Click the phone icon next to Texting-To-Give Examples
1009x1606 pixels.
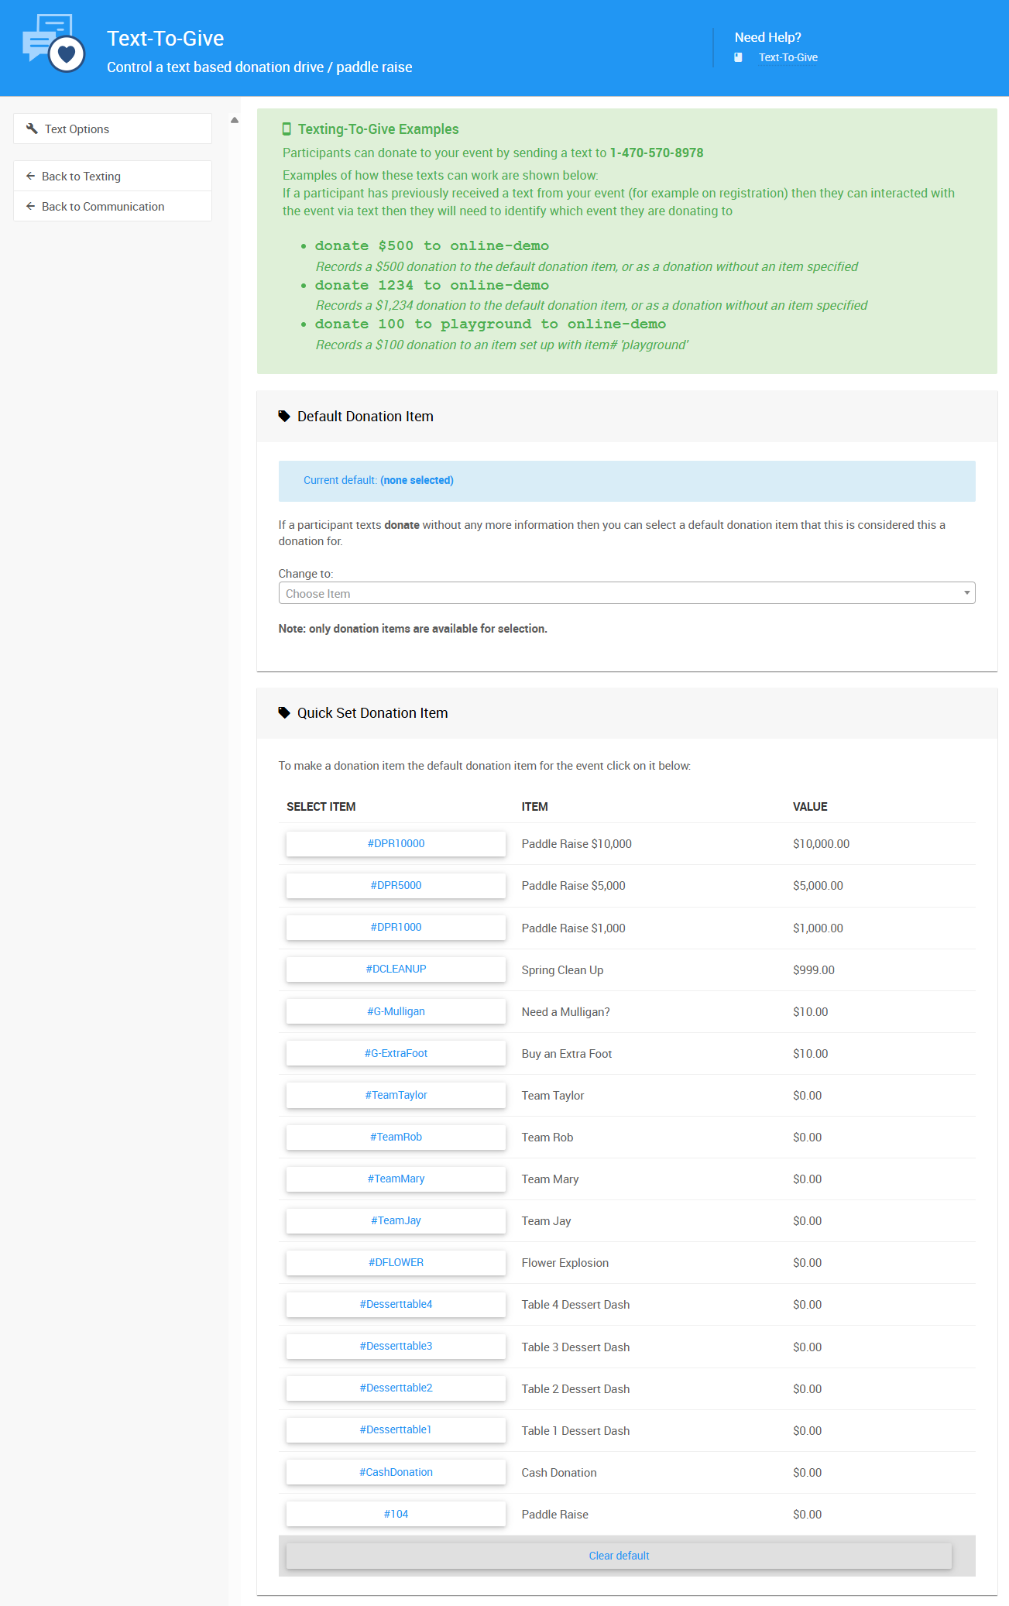click(287, 129)
